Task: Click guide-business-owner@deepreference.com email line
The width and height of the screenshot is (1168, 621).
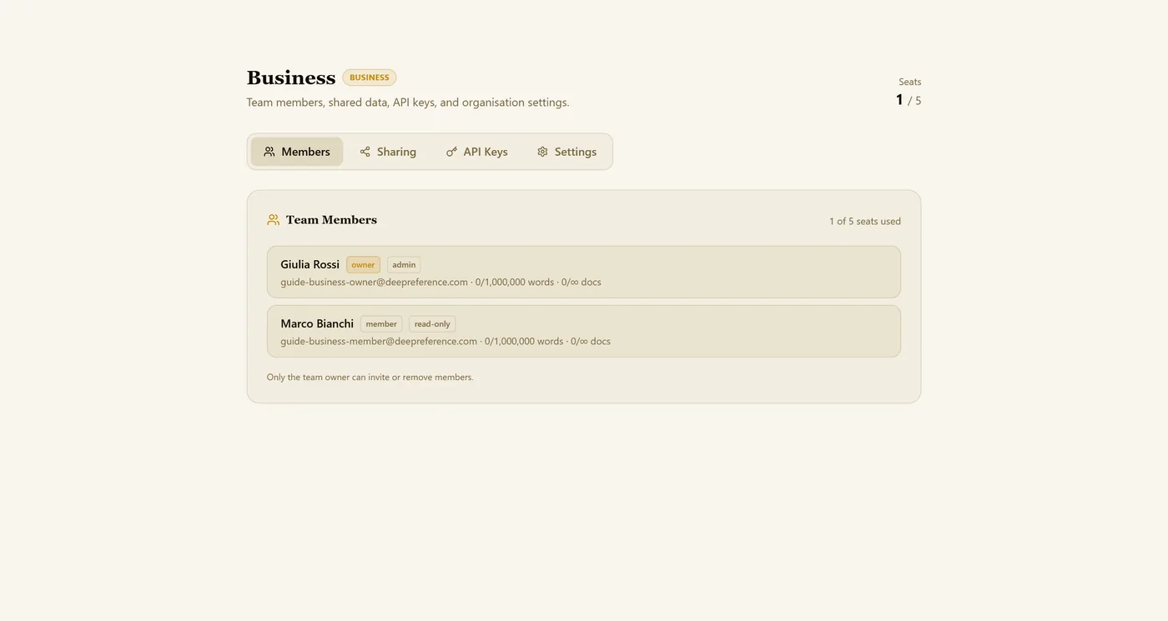Action: (x=441, y=282)
